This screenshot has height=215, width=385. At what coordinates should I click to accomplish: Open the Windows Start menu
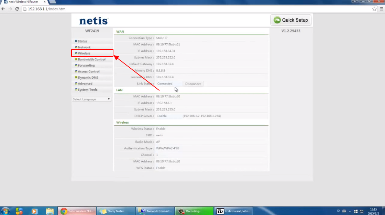tap(5, 211)
